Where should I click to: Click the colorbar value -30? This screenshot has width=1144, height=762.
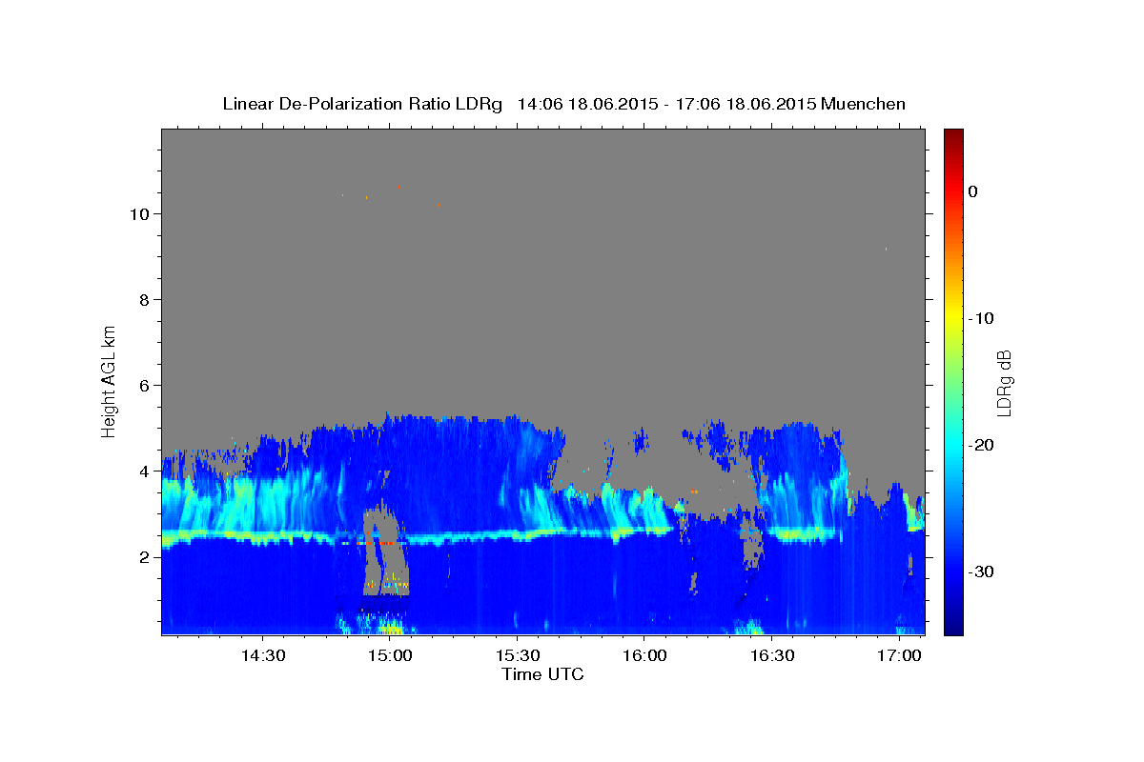pyautogui.click(x=981, y=571)
